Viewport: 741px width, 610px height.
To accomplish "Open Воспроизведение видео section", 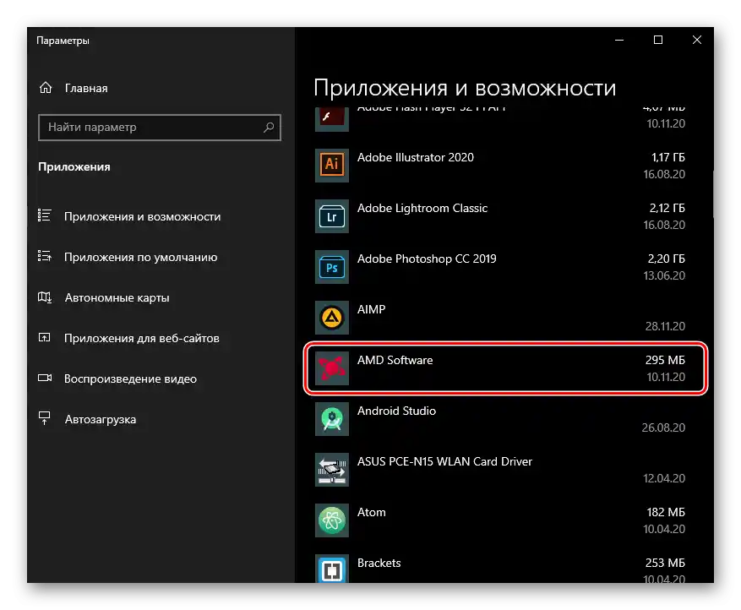I will pyautogui.click(x=130, y=379).
